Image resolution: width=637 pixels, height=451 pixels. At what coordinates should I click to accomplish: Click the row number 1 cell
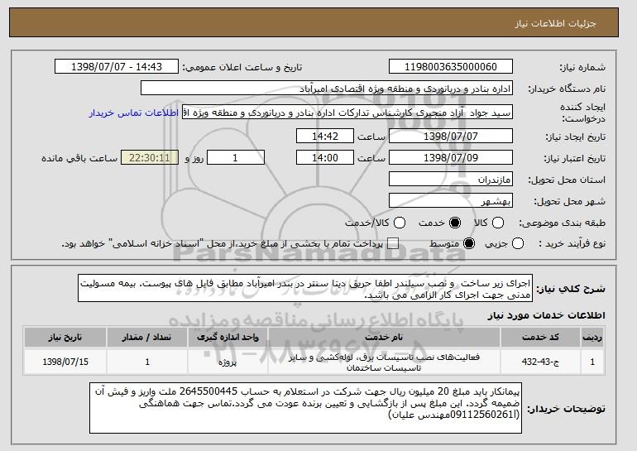pyautogui.click(x=592, y=362)
